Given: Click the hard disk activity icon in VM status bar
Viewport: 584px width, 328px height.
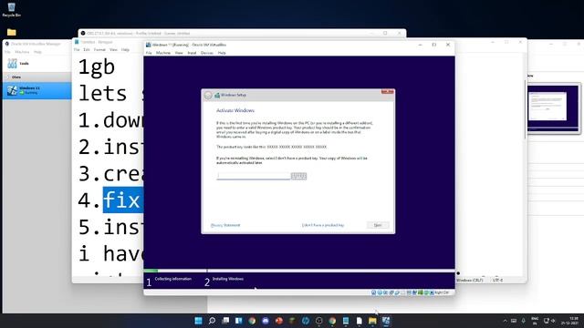Looking at the screenshot, I should [373, 292].
